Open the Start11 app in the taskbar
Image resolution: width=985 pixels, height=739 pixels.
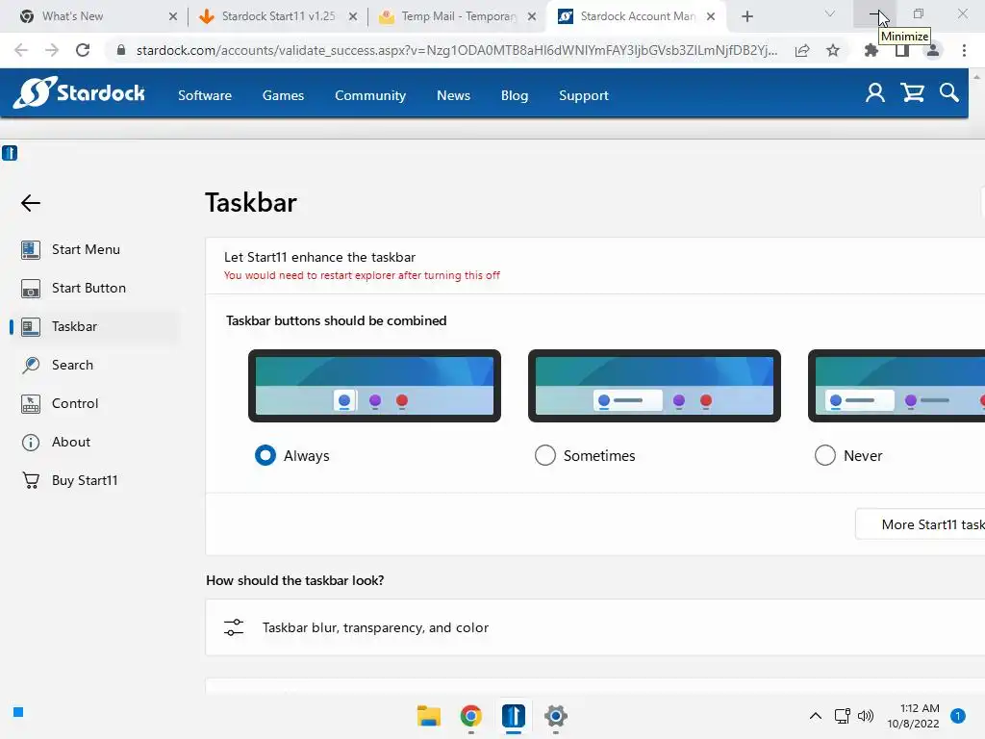514,716
